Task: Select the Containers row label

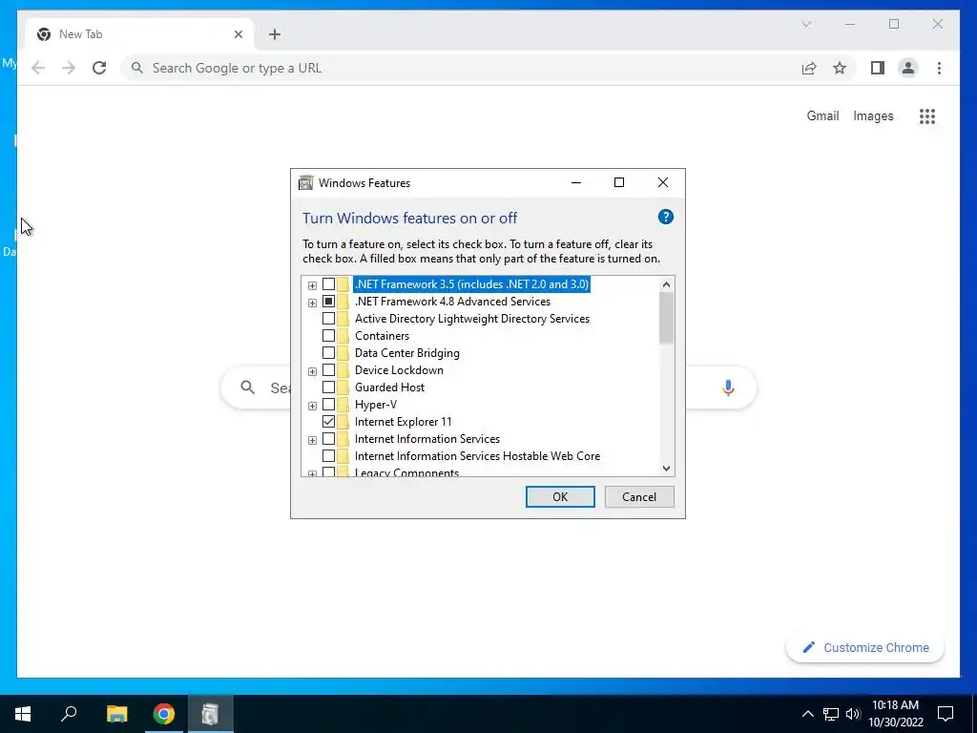Action: pyautogui.click(x=382, y=336)
